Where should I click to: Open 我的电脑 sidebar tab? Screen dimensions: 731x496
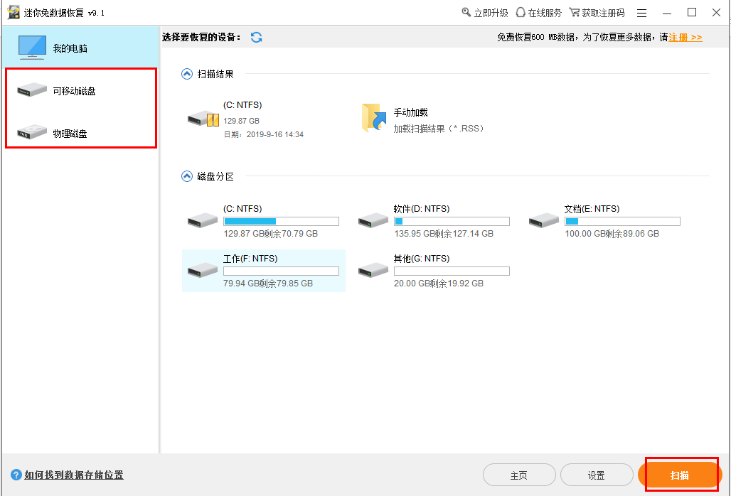[x=80, y=48]
